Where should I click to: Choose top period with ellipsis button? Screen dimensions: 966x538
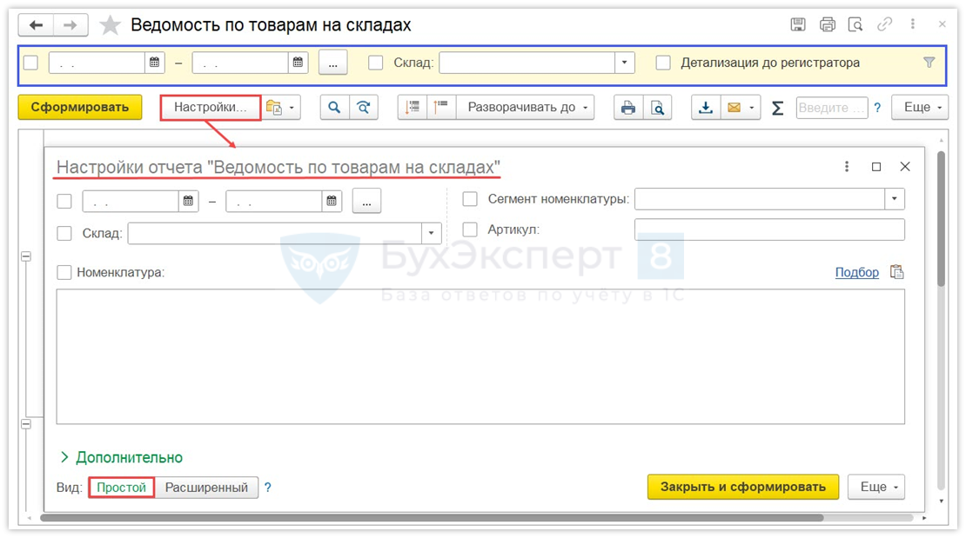332,63
